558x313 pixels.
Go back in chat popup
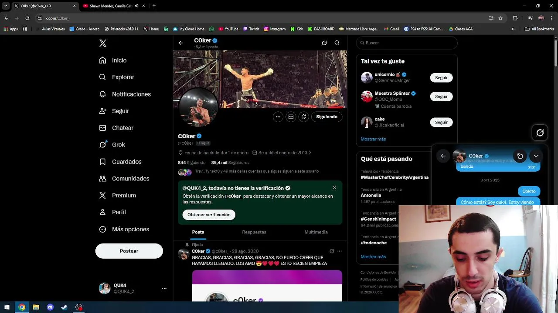tap(443, 156)
